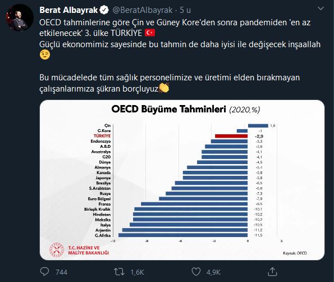Click the red TÜRKİYE bar in chart
The width and height of the screenshot is (334, 282).
pyautogui.click(x=231, y=136)
